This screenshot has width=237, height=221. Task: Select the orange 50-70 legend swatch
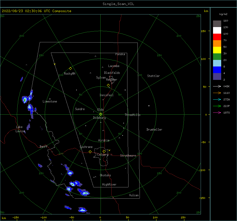click(x=217, y=44)
